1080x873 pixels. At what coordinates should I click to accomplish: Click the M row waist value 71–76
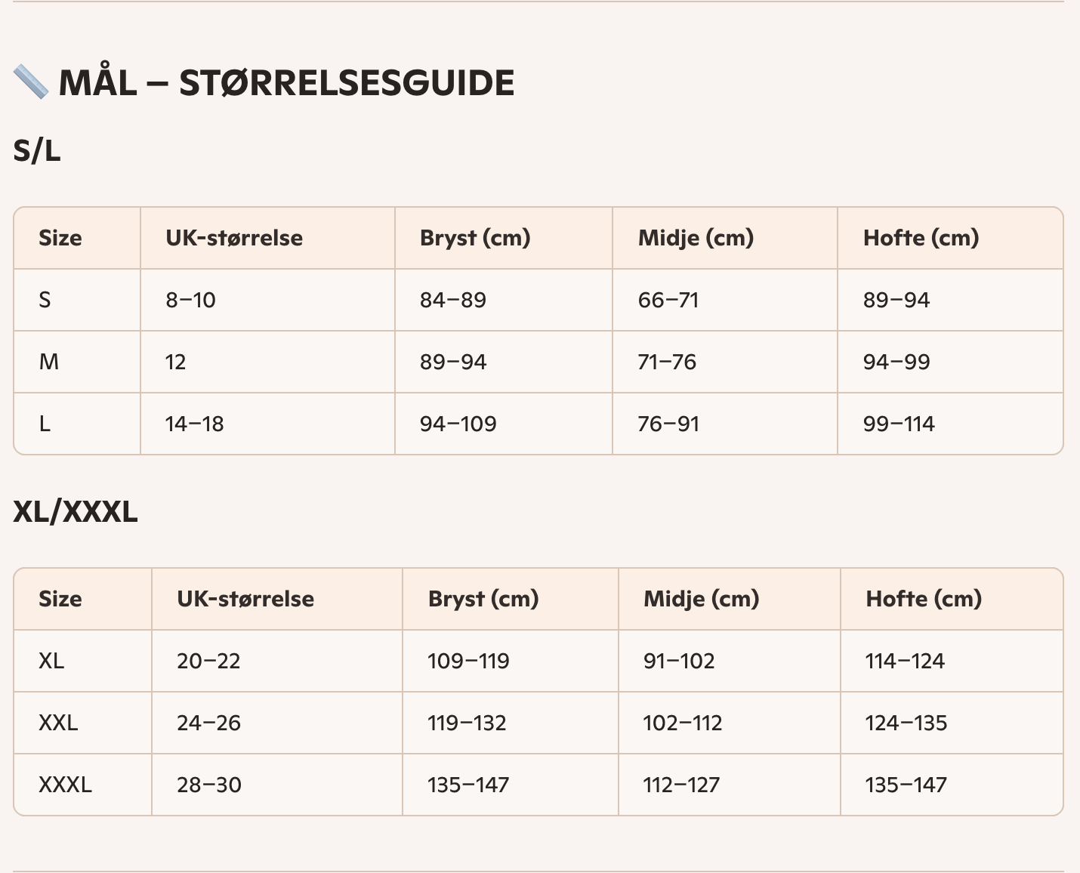pyautogui.click(x=667, y=362)
